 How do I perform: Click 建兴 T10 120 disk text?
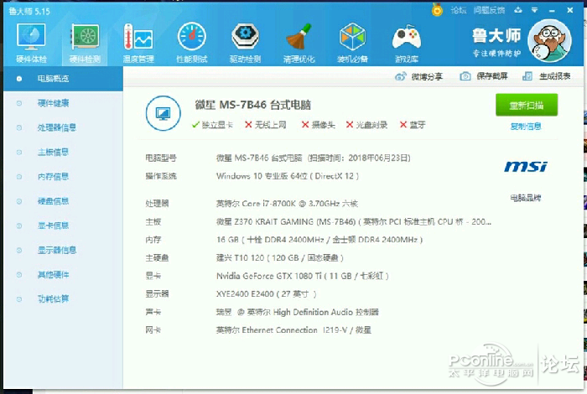[x=279, y=258]
